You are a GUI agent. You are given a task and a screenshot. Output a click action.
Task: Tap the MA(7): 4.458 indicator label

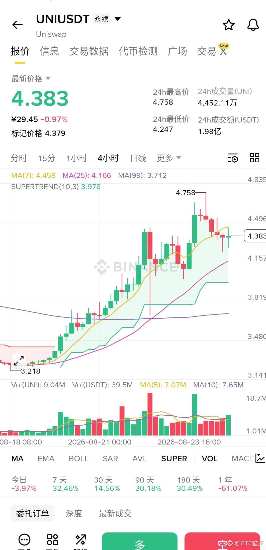tap(33, 175)
